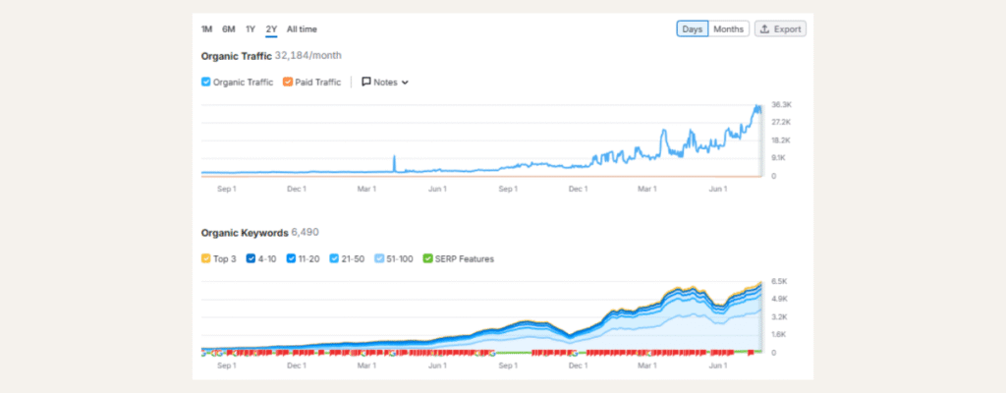Image resolution: width=1006 pixels, height=393 pixels.
Task: Disable the SERP Features checkbox
Action: pyautogui.click(x=426, y=259)
